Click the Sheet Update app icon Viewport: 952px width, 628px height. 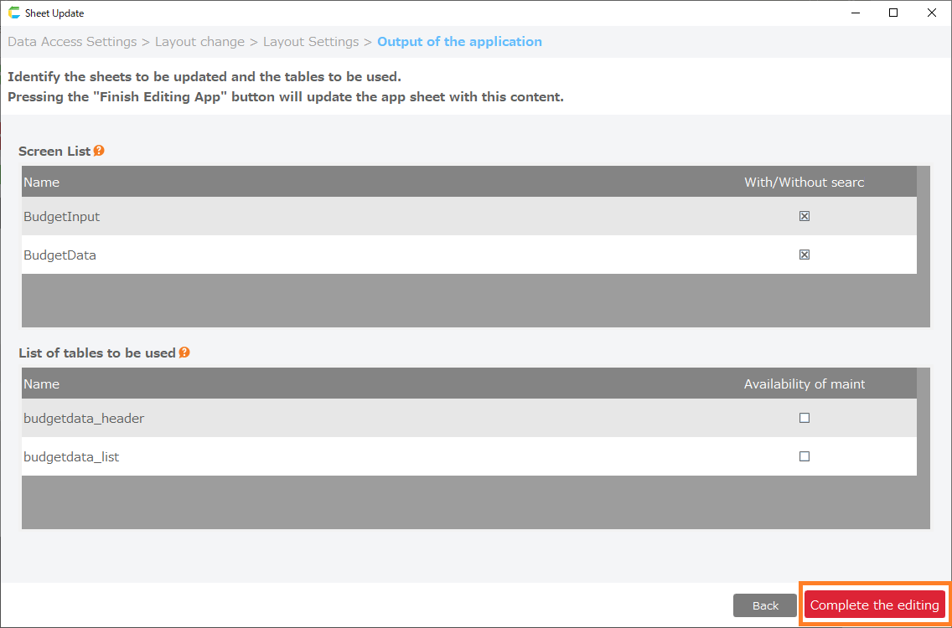14,13
